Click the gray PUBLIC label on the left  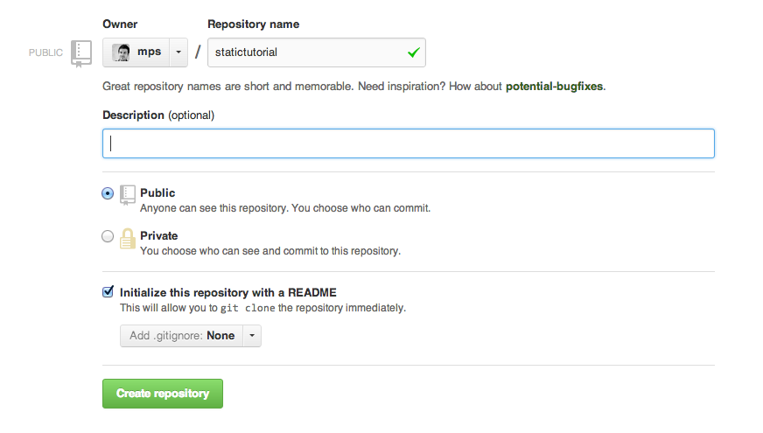(45, 52)
